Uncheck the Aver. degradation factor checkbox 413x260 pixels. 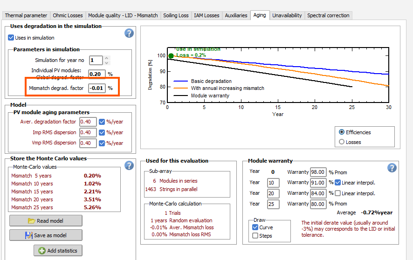[102, 122]
